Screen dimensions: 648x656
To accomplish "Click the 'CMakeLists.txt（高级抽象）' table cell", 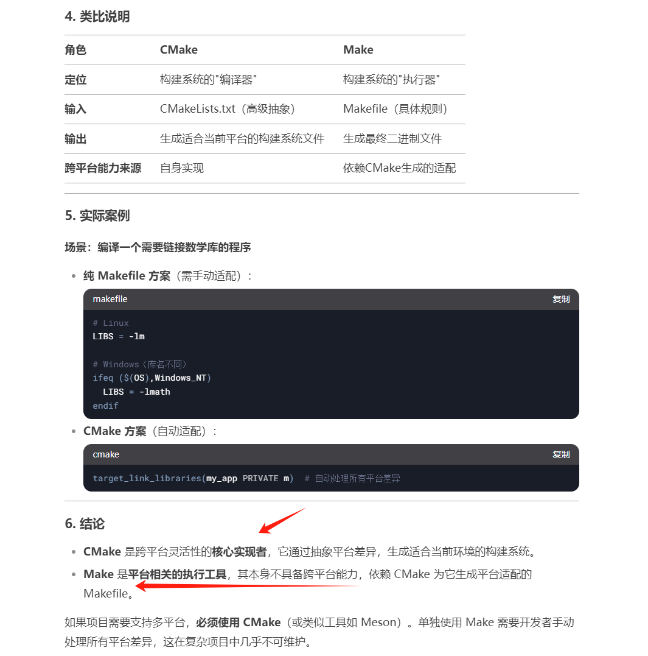I will 229,109.
